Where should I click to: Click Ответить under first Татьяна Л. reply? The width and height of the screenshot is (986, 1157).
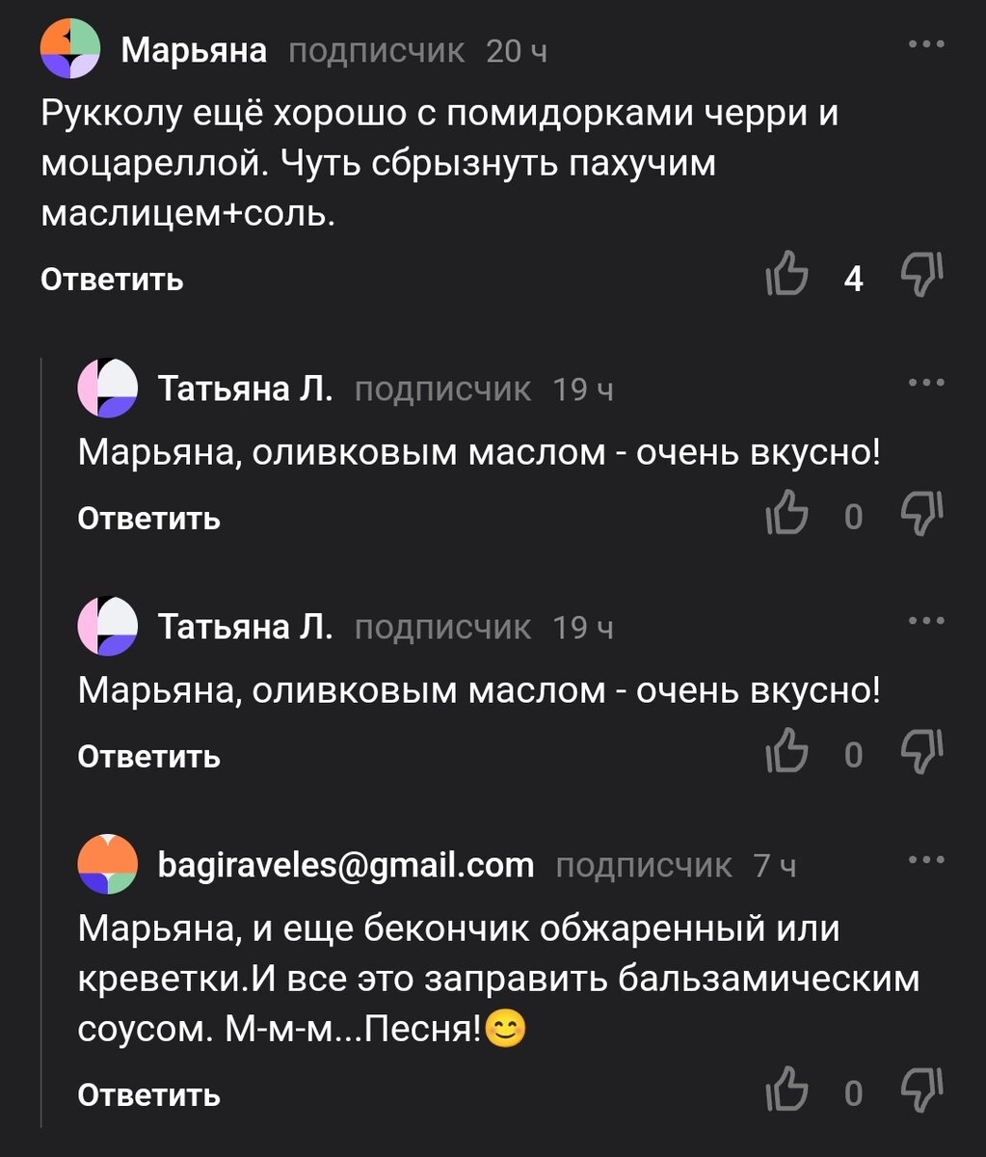149,519
